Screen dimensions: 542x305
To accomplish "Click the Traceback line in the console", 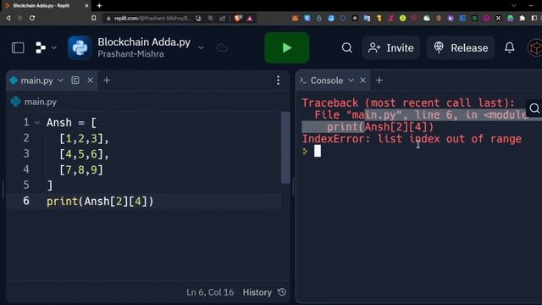I will (408, 103).
